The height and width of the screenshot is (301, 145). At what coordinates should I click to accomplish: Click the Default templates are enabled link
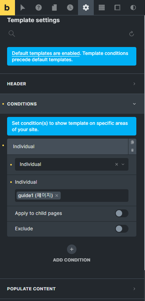tap(46, 53)
